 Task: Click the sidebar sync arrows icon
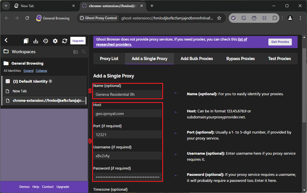(65, 41)
